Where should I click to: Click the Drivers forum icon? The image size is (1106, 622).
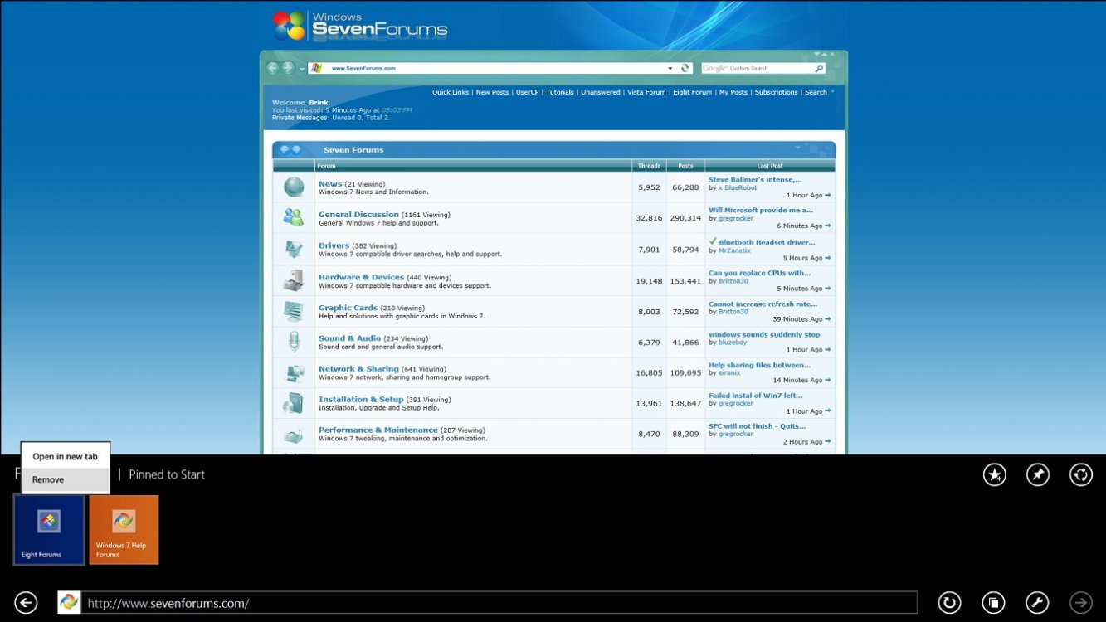pos(294,249)
